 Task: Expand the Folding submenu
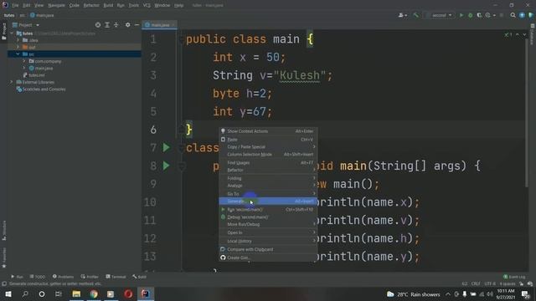pos(268,178)
